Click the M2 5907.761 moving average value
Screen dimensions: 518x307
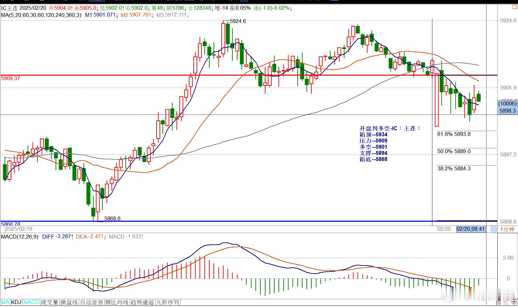tap(137, 15)
